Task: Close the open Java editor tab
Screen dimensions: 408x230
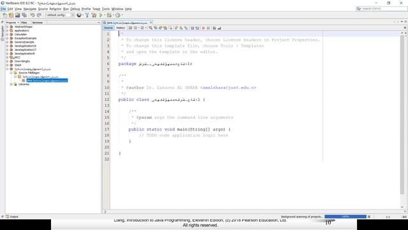Action: (x=150, y=23)
